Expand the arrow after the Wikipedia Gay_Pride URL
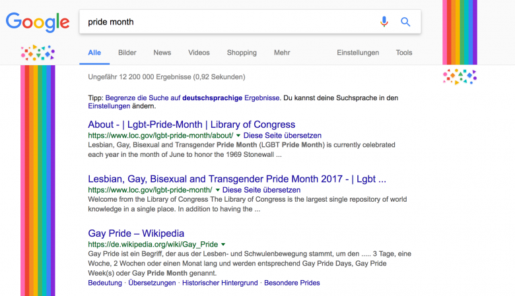The image size is (515, 296). pyautogui.click(x=223, y=244)
